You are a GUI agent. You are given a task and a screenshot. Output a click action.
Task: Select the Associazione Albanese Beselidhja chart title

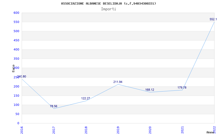(108, 4)
